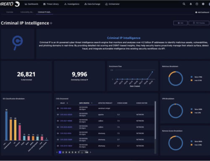Jump to last page 136 of CVEs
Screen dimensions: 210x161
tap(87, 152)
